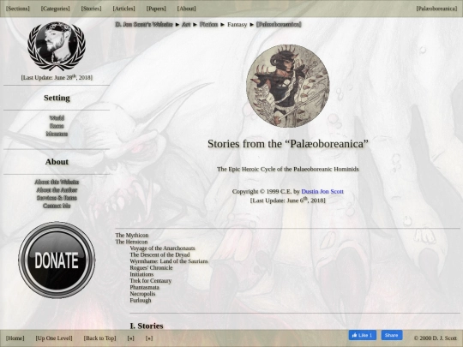Open About the Author link
The image size is (463, 347).
tap(57, 190)
